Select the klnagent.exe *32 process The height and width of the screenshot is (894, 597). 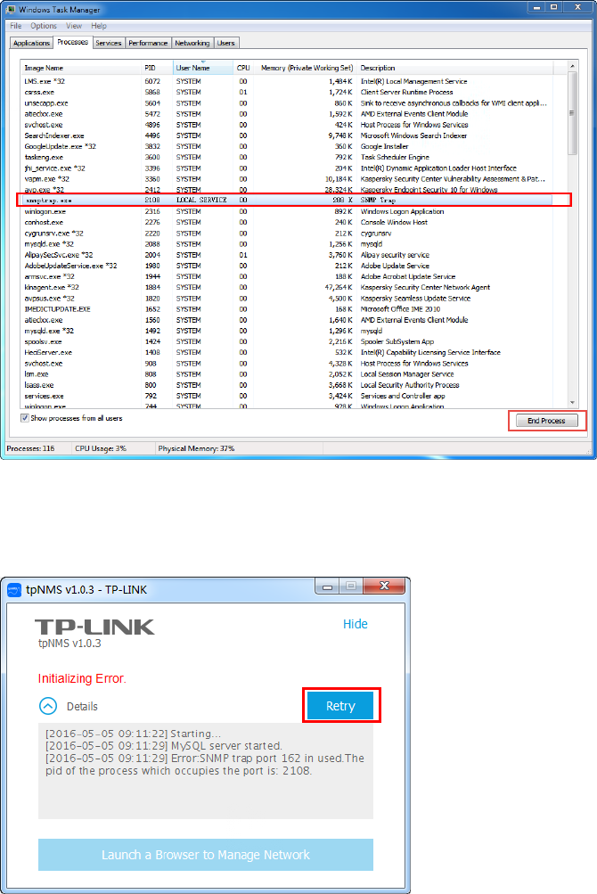click(288, 287)
